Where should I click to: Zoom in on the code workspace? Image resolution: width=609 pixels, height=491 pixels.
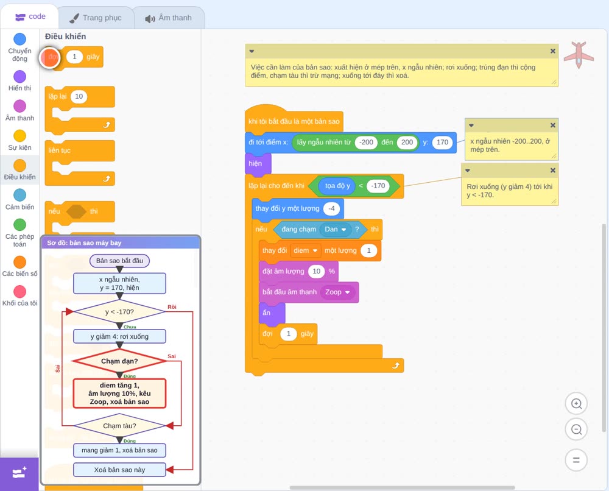[x=576, y=404]
